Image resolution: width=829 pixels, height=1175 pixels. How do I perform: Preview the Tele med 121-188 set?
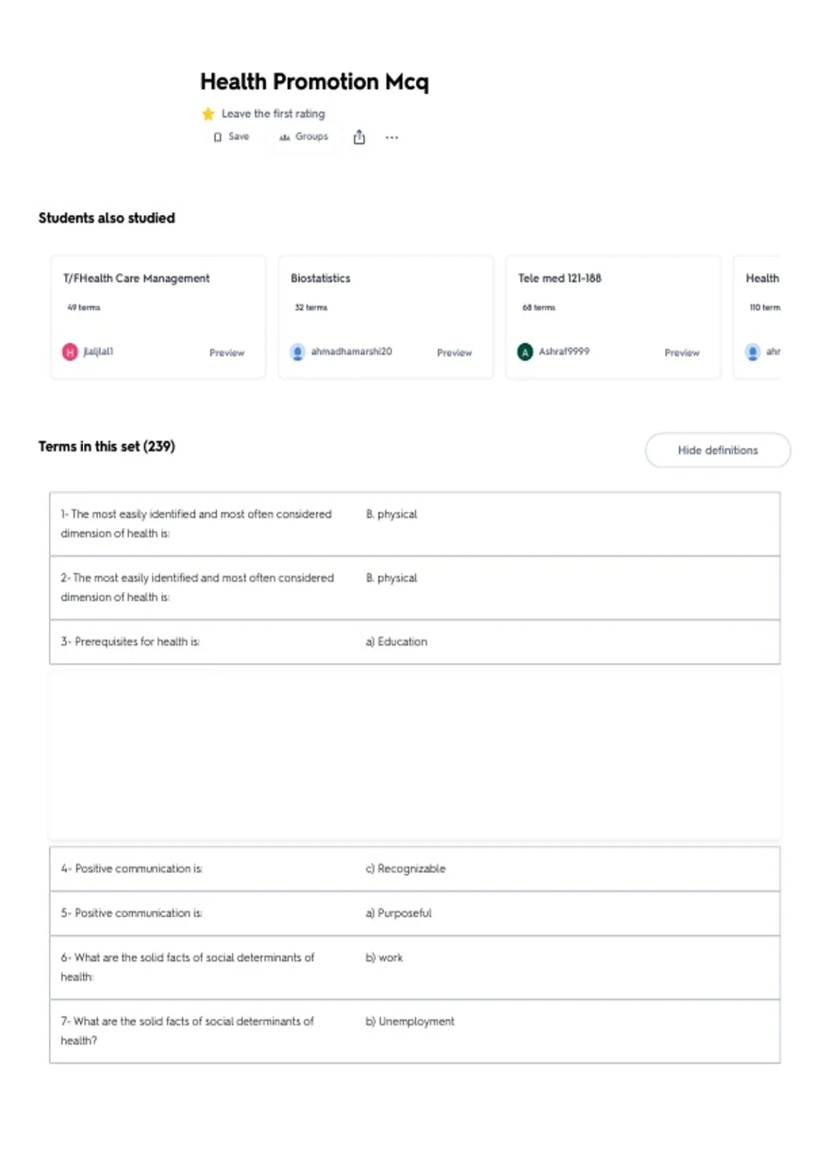682,352
